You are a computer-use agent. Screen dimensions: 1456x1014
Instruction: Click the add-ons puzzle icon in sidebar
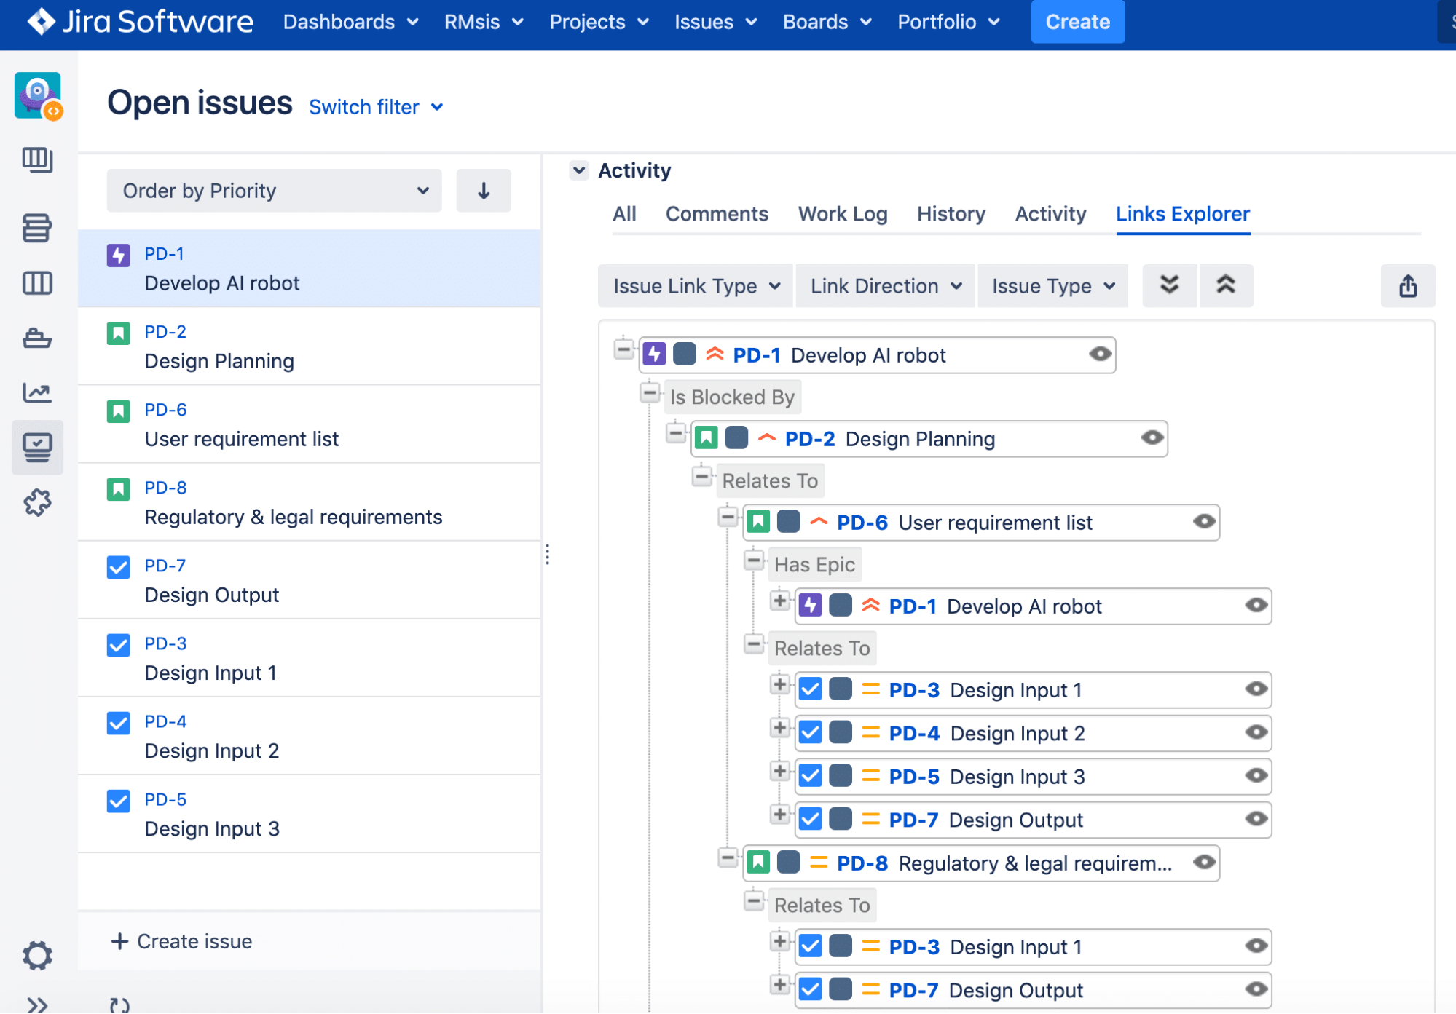[37, 502]
